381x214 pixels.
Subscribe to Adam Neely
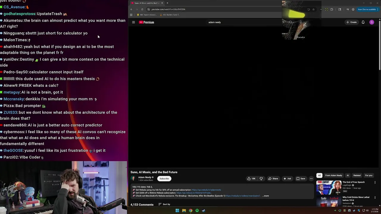(x=164, y=179)
